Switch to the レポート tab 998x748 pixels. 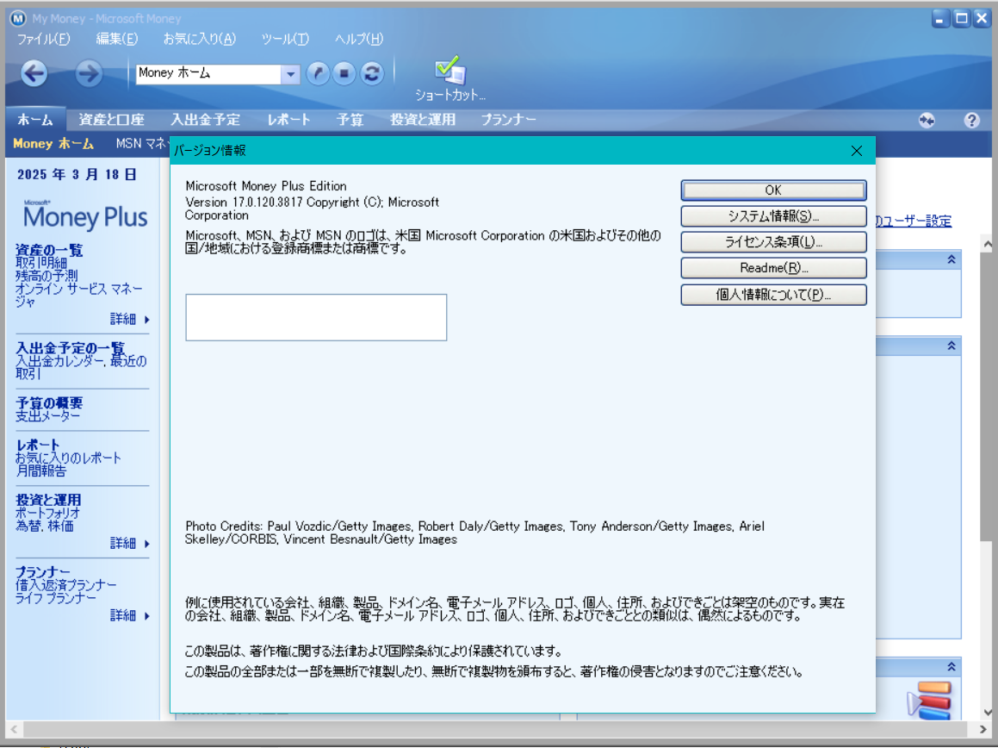(x=288, y=120)
